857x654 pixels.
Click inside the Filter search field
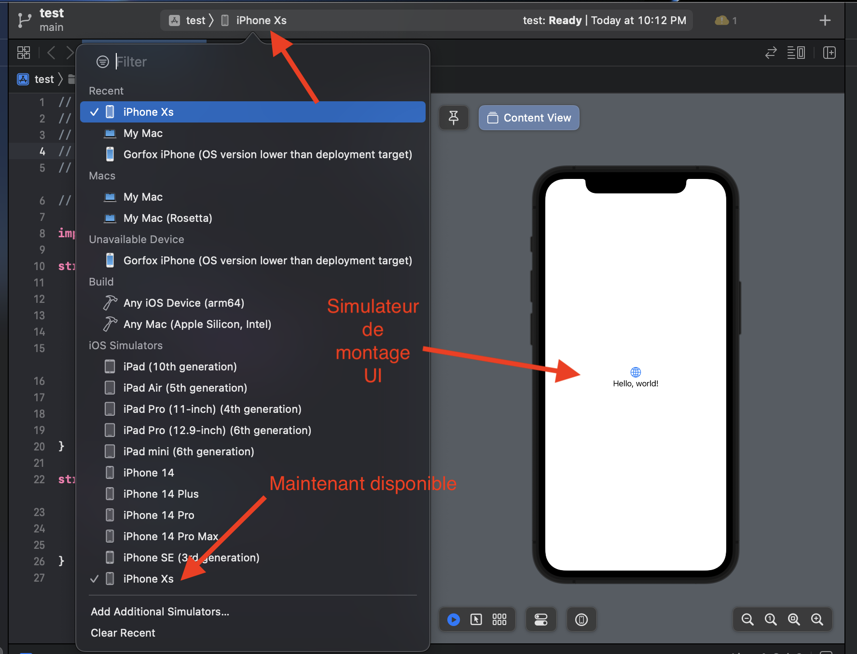pyautogui.click(x=265, y=62)
